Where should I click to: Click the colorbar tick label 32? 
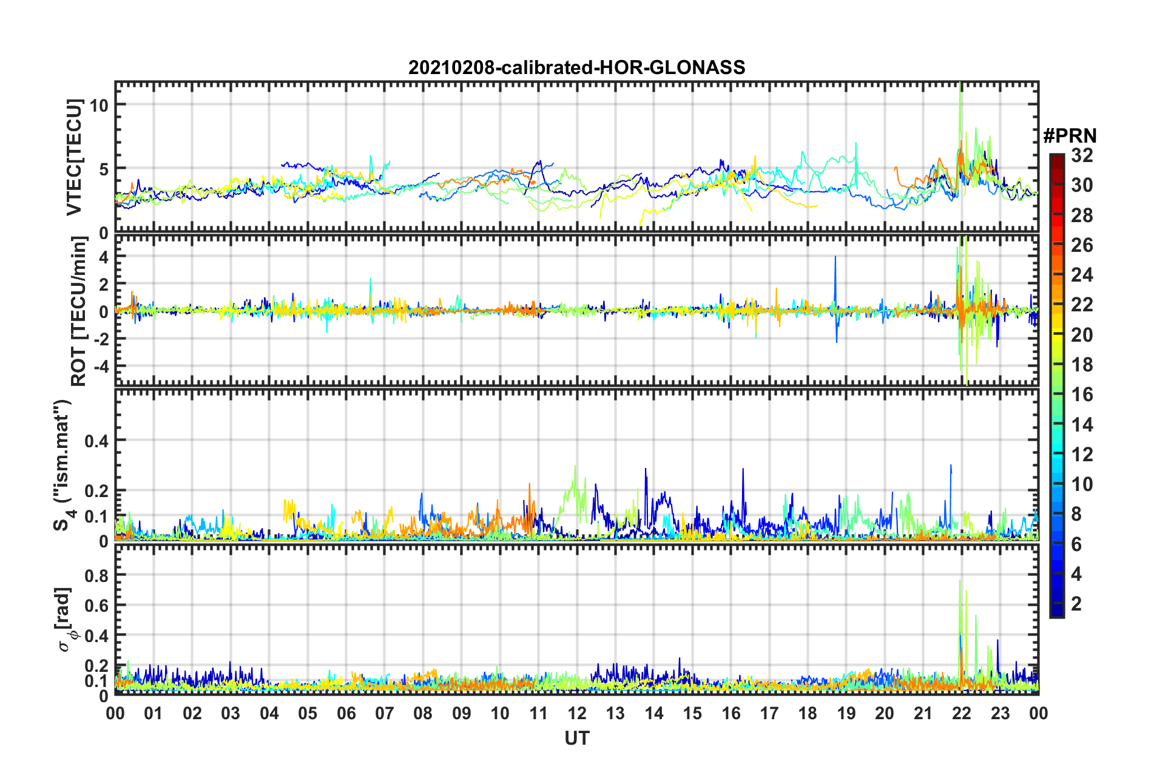[x=1082, y=155]
